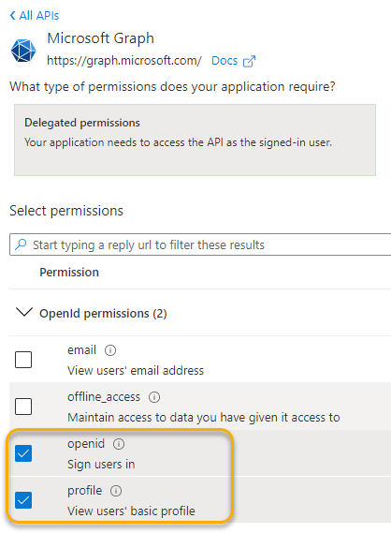This screenshot has width=391, height=533.
Task: Click the search magnifier icon in filter box
Action: click(21, 244)
